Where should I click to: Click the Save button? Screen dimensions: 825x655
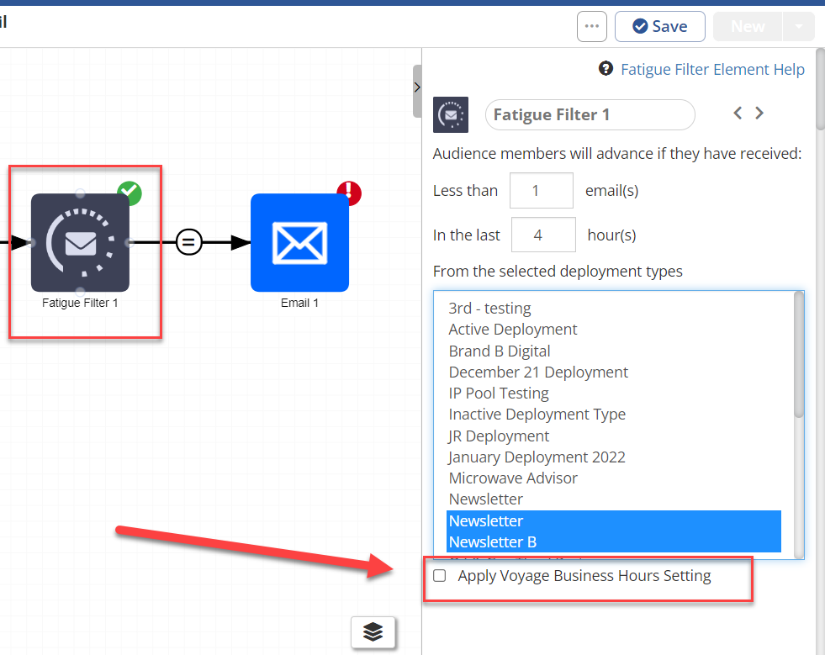[659, 27]
